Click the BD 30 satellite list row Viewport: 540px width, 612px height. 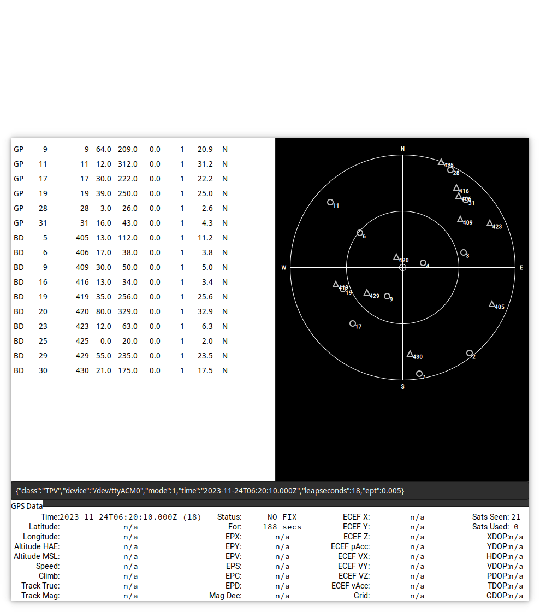click(120, 370)
